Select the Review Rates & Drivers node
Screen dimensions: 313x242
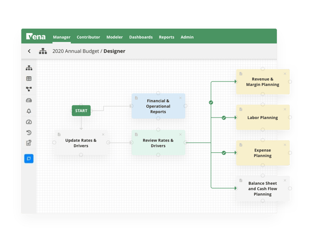[158, 143]
